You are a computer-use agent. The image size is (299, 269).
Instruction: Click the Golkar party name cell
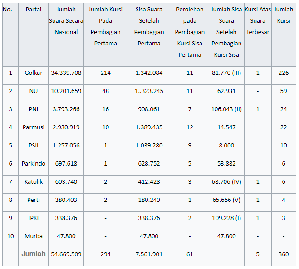point(33,73)
